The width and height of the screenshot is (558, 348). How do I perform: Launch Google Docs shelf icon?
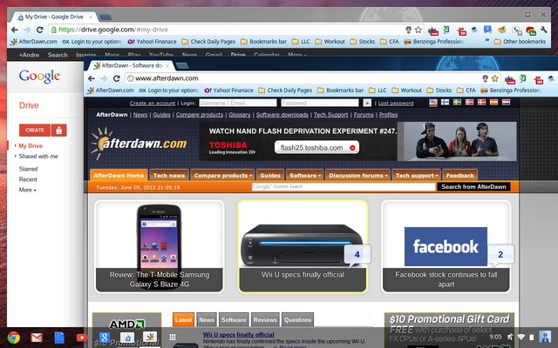click(x=59, y=337)
